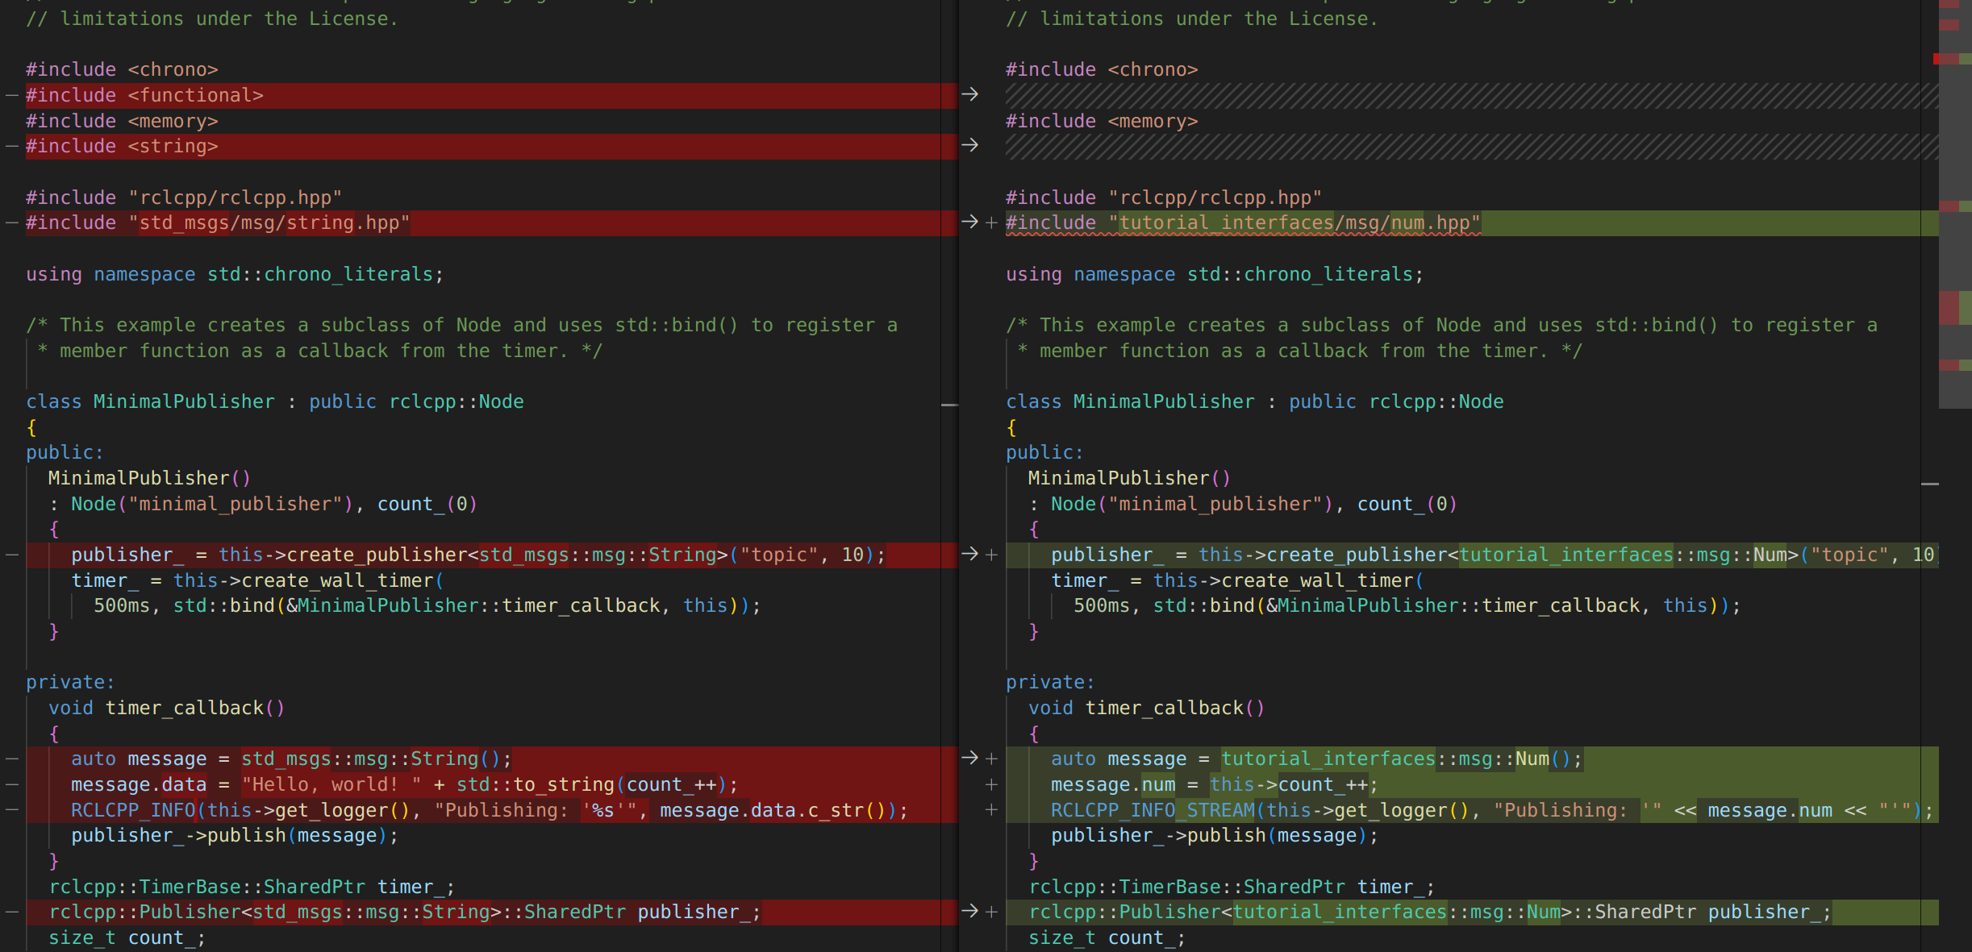Viewport: 1972px width, 952px height.
Task: Click '/* This example creates a subclass' comment, right pane
Action: pyautogui.click(x=1441, y=325)
